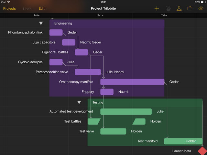Go back to Projects list
Viewport: 207px width, 155px height.
pyautogui.click(x=9, y=9)
